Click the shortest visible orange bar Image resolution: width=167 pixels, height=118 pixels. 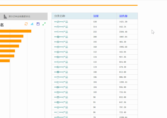pyautogui.click(x=5, y=61)
